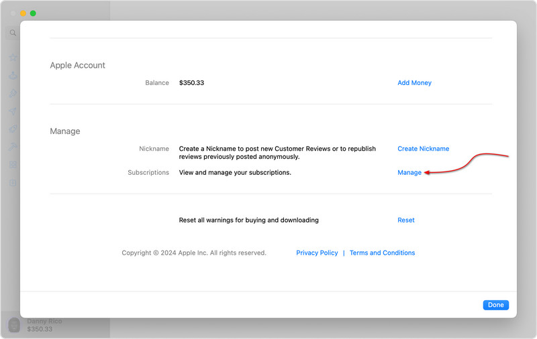Image resolution: width=537 pixels, height=339 pixels.
Task: Open Categories grid icon in background sidebar
Action: click(13, 165)
